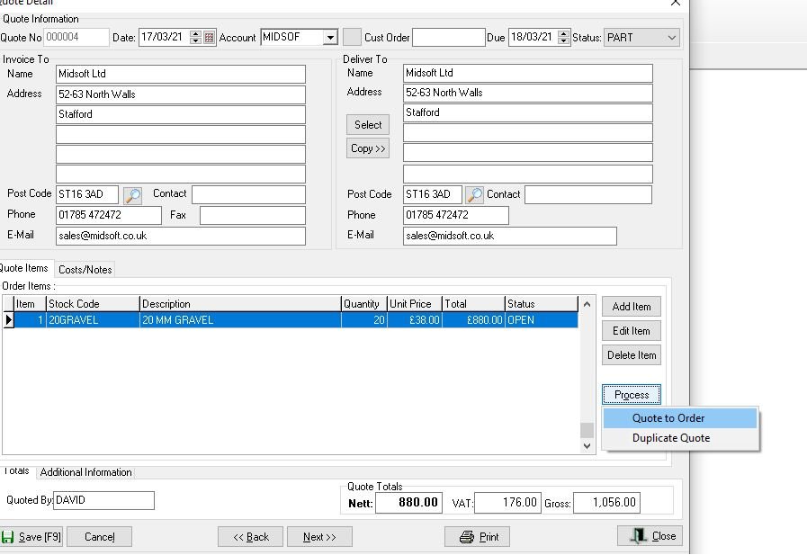Select the 20GRAVEL stock code cell
The height and width of the screenshot is (555, 807).
(93, 320)
